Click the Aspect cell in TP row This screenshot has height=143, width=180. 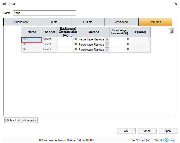point(50,45)
